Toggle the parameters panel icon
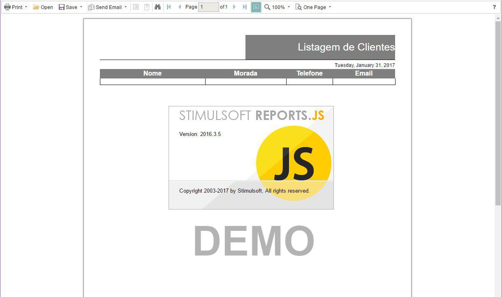This screenshot has height=297, width=502. (x=147, y=7)
